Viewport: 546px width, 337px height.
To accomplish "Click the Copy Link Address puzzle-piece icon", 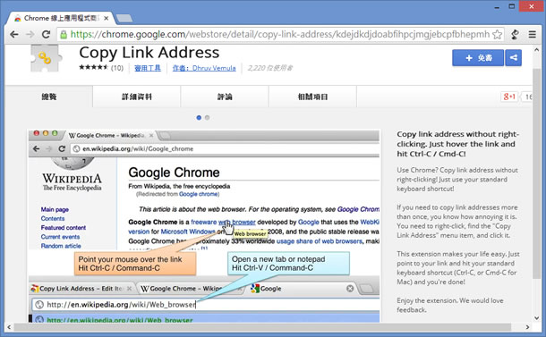I will (46, 58).
